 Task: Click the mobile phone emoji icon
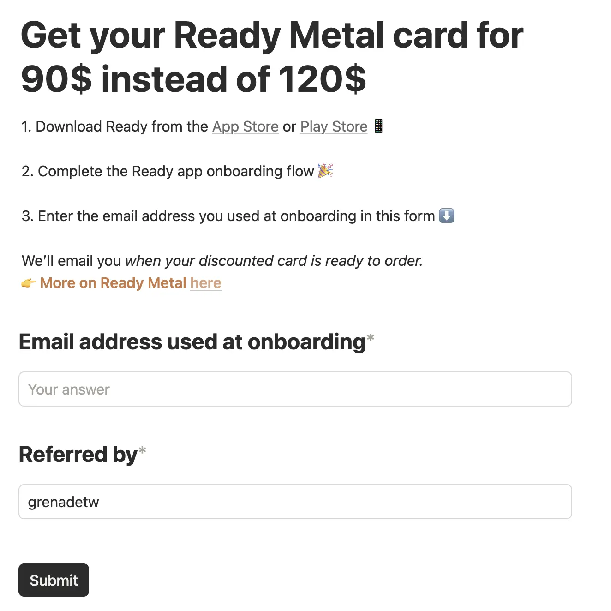(x=378, y=126)
